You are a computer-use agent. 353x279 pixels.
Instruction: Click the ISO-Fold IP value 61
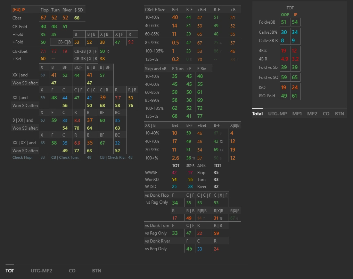click(294, 96)
